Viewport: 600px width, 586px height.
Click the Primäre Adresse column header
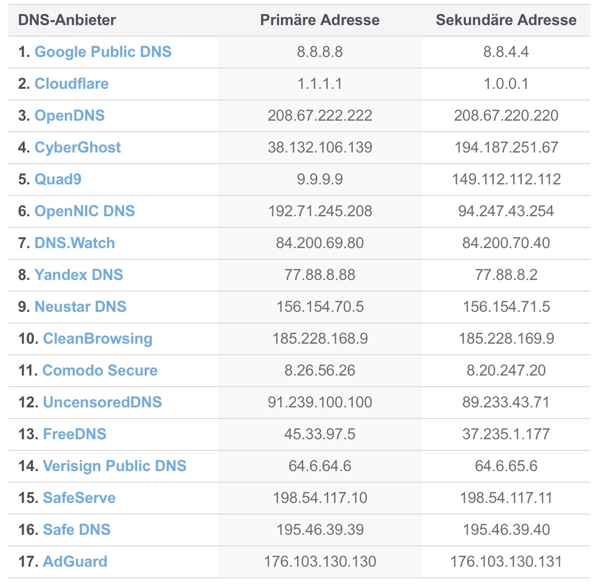tap(320, 20)
